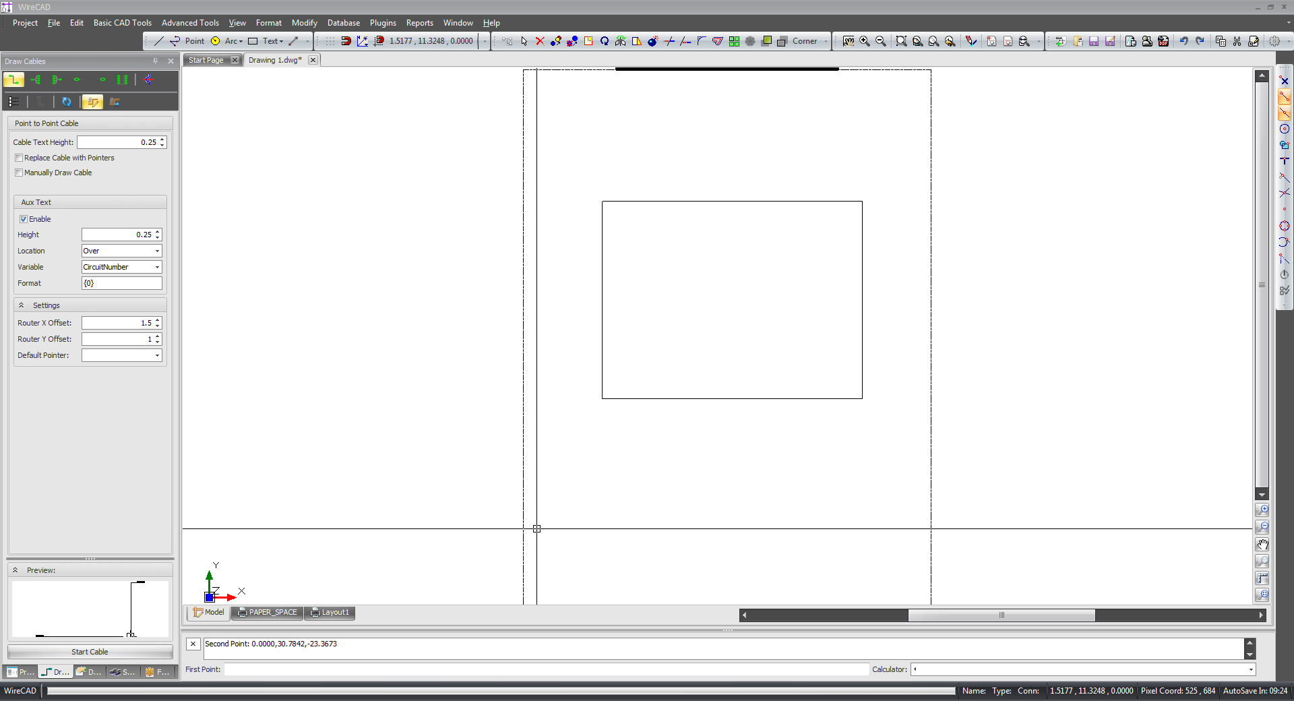This screenshot has height=701, width=1294.
Task: Click the yellow circle tool icon
Action: pos(216,41)
